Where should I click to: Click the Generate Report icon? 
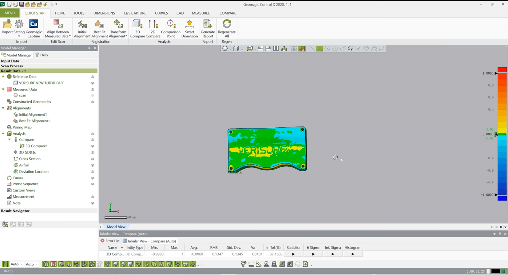coord(208,28)
